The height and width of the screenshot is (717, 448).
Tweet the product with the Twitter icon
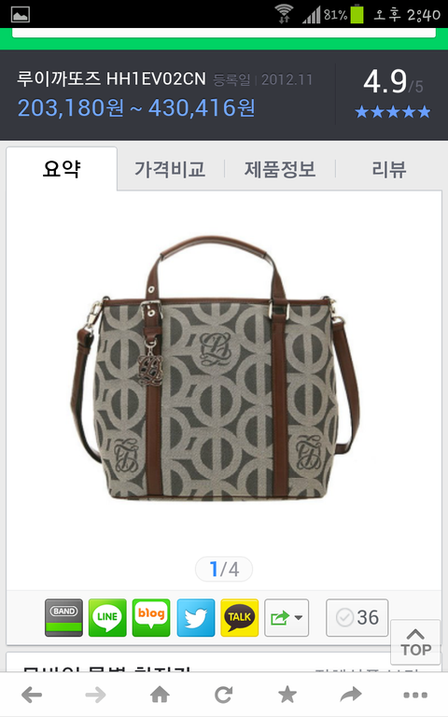point(196,617)
